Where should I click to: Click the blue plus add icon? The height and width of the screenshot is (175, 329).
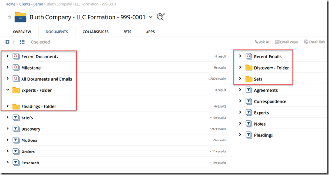pyautogui.click(x=7, y=42)
